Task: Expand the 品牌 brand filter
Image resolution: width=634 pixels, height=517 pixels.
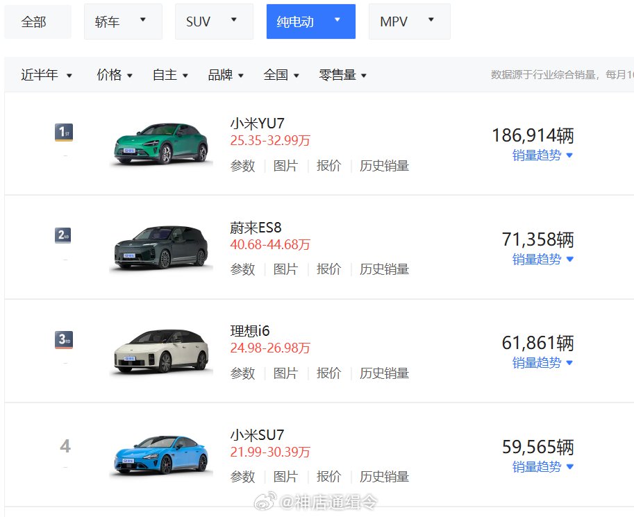Action: [225, 75]
